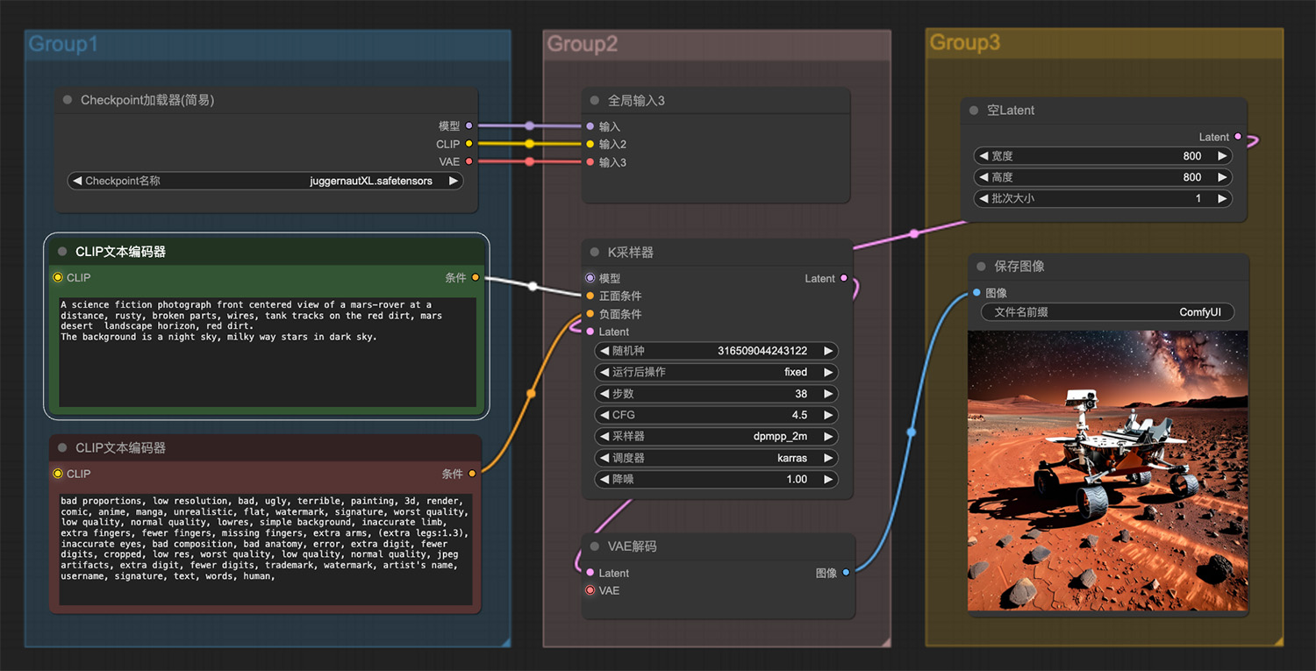Click the red VAE output port on Checkpoint加载器
1316x671 pixels.
(x=468, y=161)
